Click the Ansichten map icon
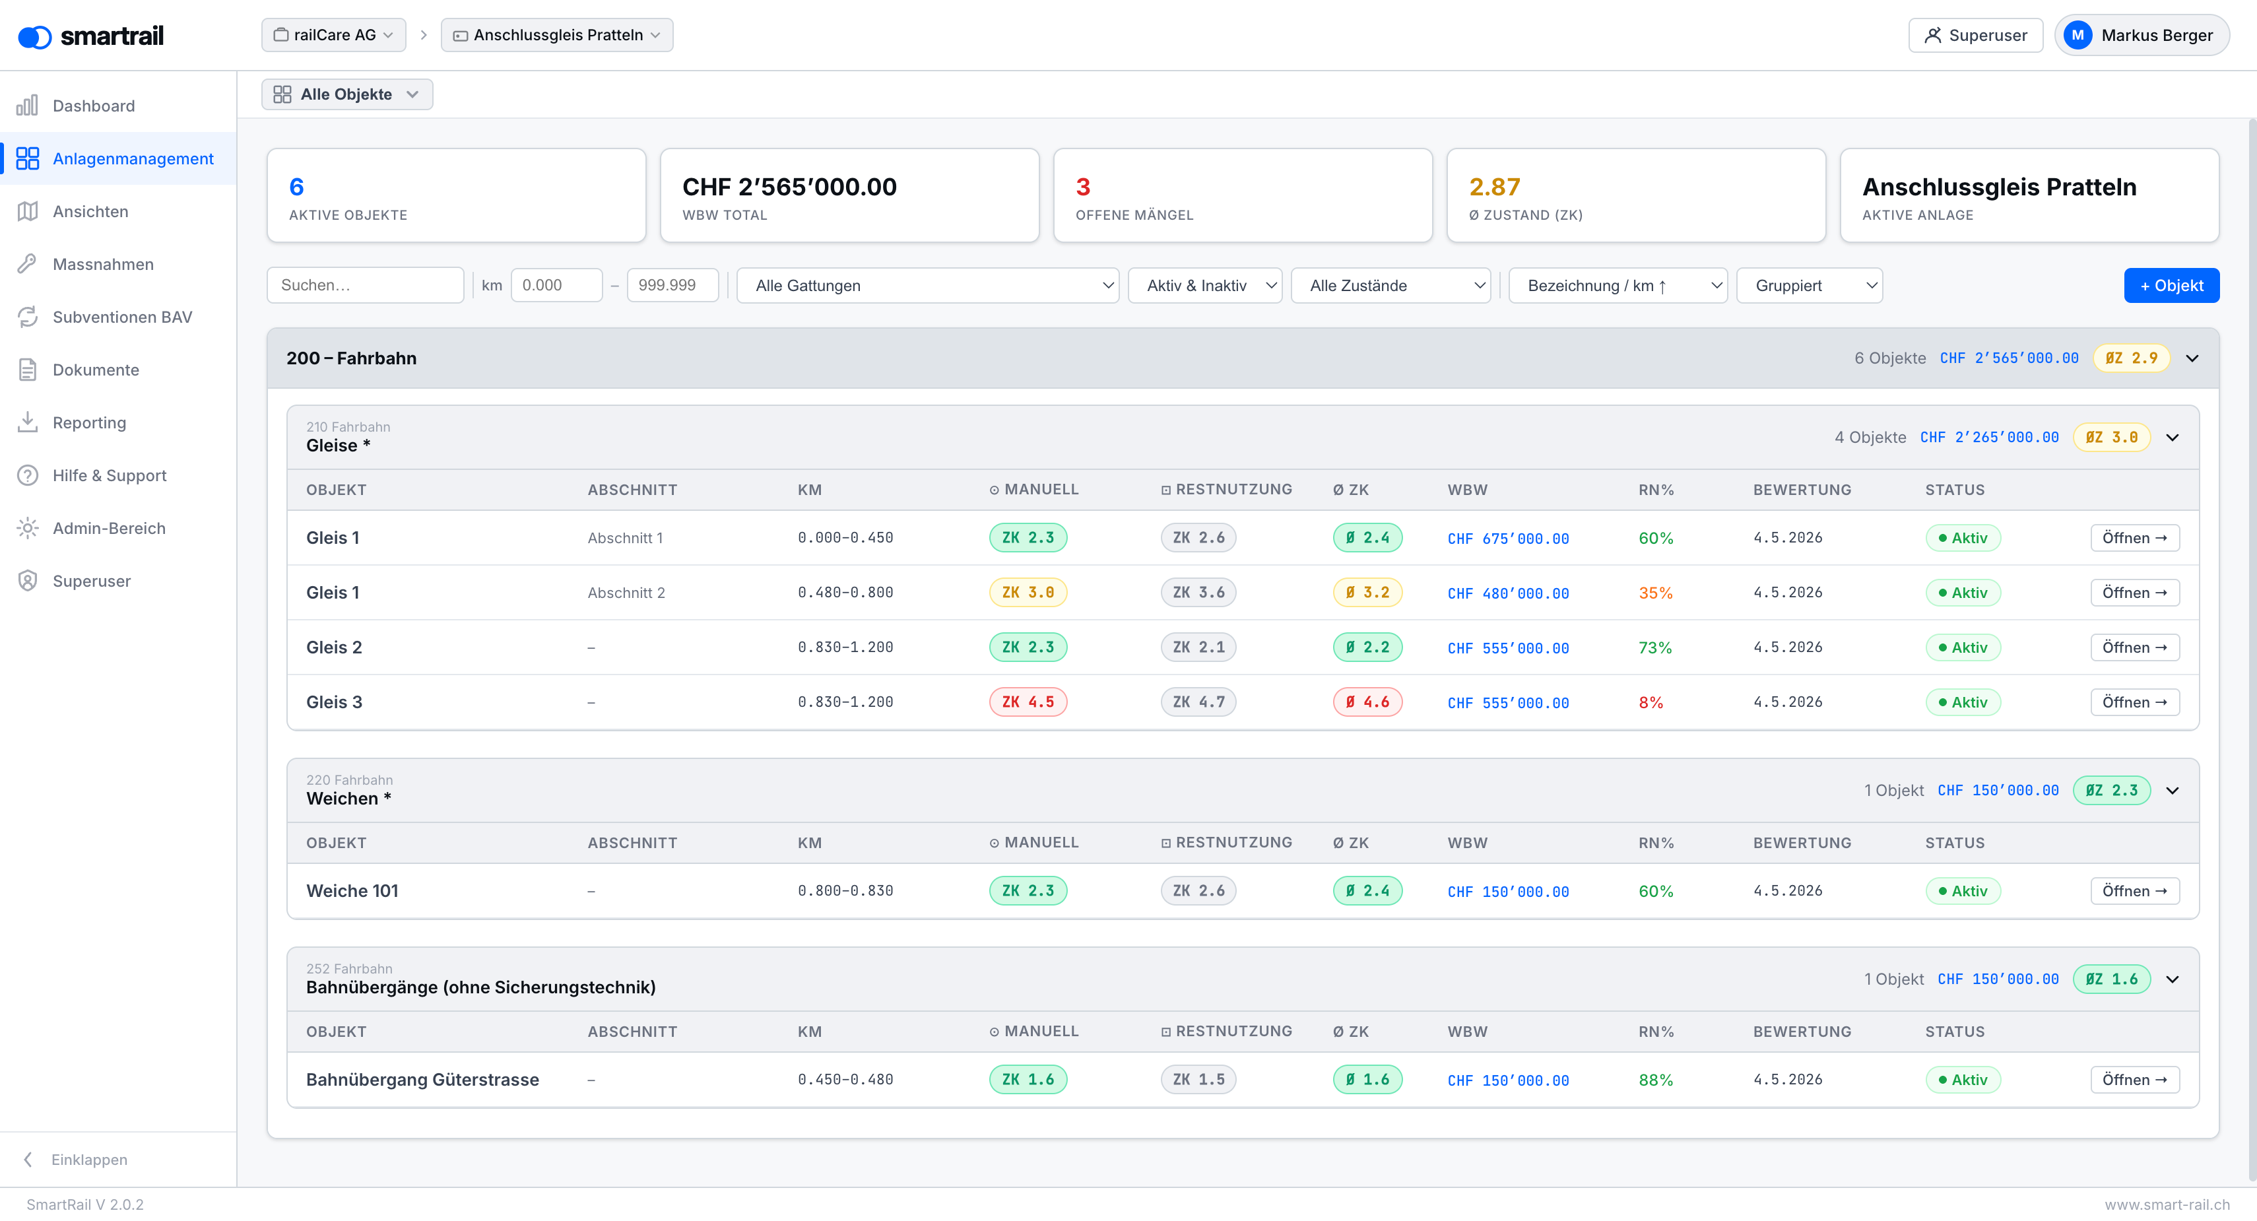Screen dimensions: 2257x1221 point(27,211)
